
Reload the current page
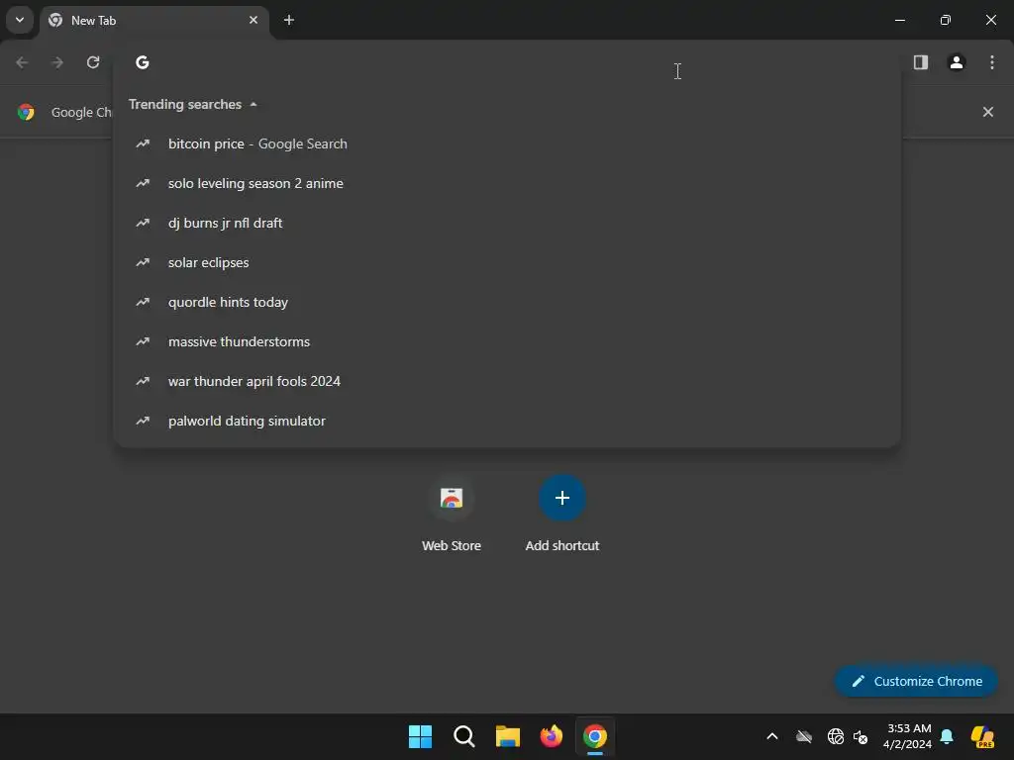pos(93,62)
